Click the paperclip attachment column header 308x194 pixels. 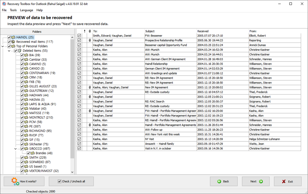click(x=89, y=31)
